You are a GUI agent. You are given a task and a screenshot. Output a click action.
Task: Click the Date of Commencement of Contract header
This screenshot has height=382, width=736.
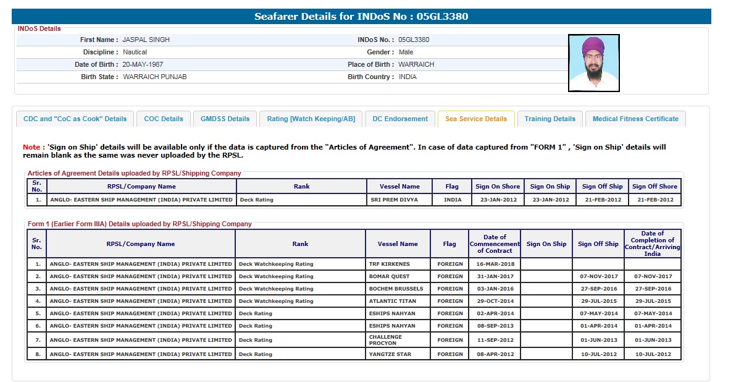495,244
